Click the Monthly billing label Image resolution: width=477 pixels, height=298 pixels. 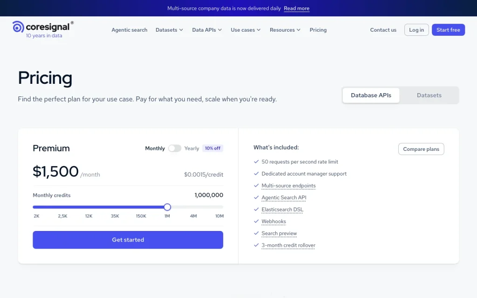[155, 149]
